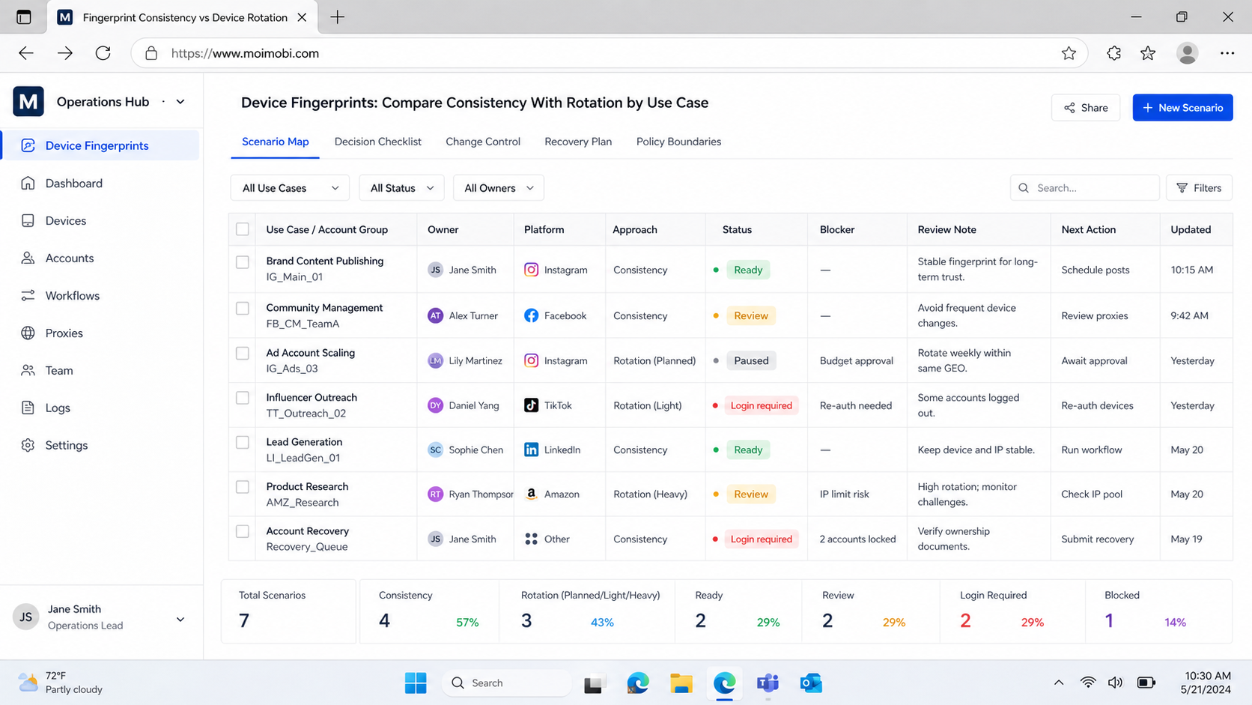Open the Recovery Plan tab
The height and width of the screenshot is (705, 1252).
coord(578,142)
